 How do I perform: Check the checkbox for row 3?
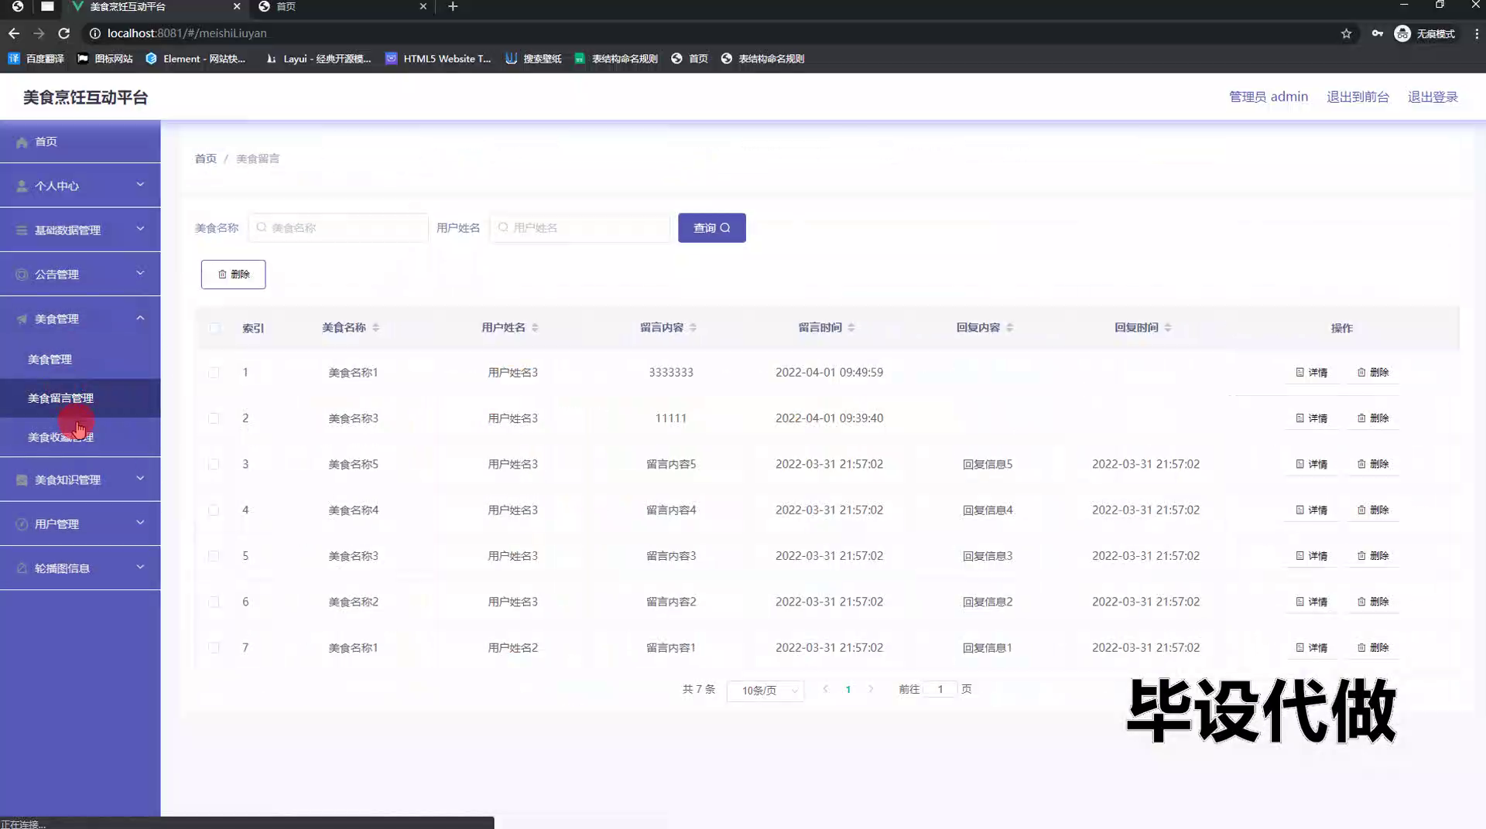[214, 464]
